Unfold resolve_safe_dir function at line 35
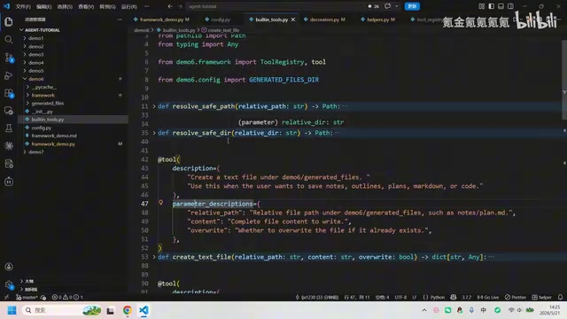This screenshot has height=319, width=567. tap(154, 133)
